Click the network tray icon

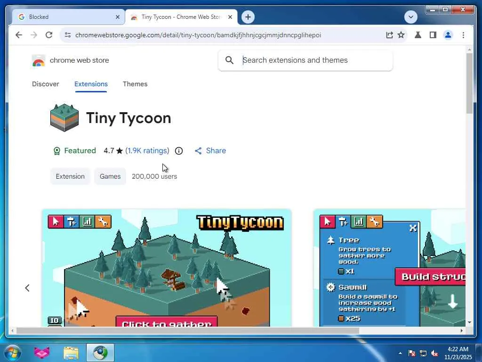pyautogui.click(x=423, y=353)
